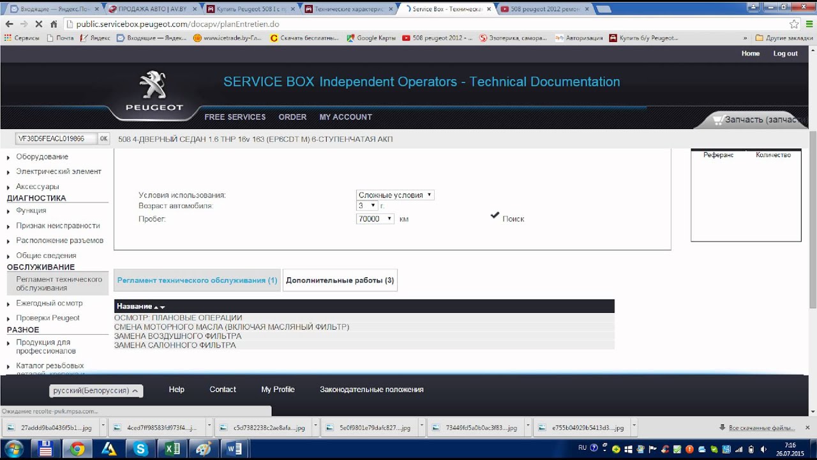Click the Log out link
Screen dimensions: 817x460
tap(786, 54)
